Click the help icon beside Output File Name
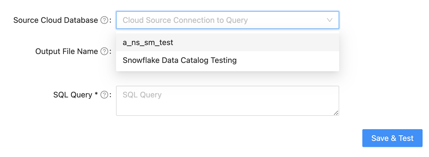The height and width of the screenshot is (157, 429). pos(104,51)
